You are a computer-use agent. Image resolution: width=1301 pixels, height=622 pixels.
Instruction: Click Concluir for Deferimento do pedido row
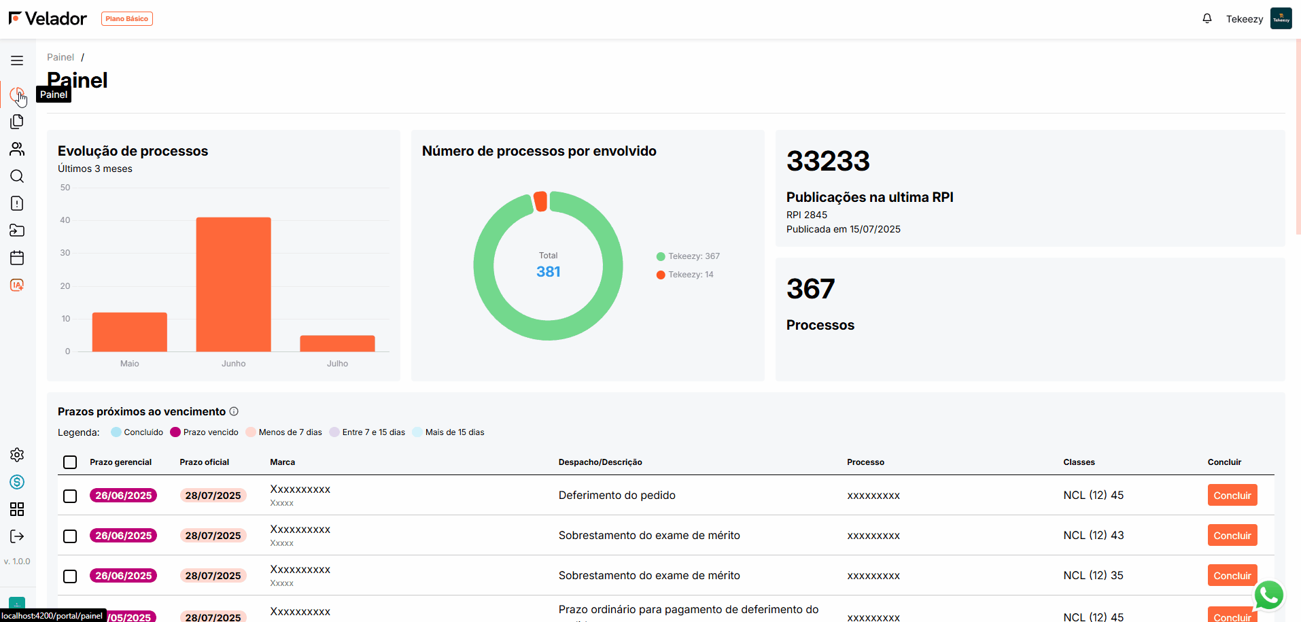coord(1232,496)
